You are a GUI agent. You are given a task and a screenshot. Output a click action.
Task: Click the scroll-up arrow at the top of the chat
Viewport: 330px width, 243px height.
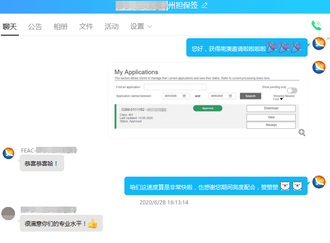click(327, 39)
